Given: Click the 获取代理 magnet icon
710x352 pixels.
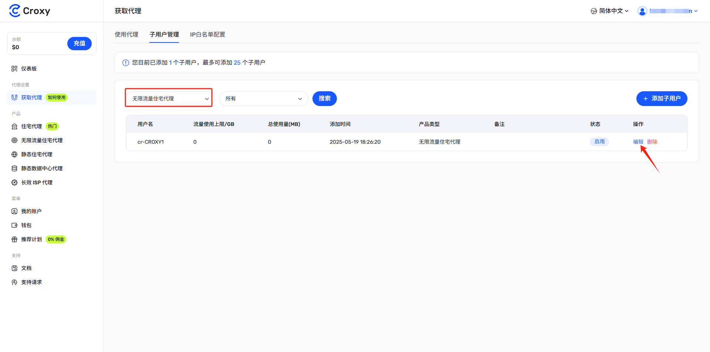Looking at the screenshot, I should (14, 98).
